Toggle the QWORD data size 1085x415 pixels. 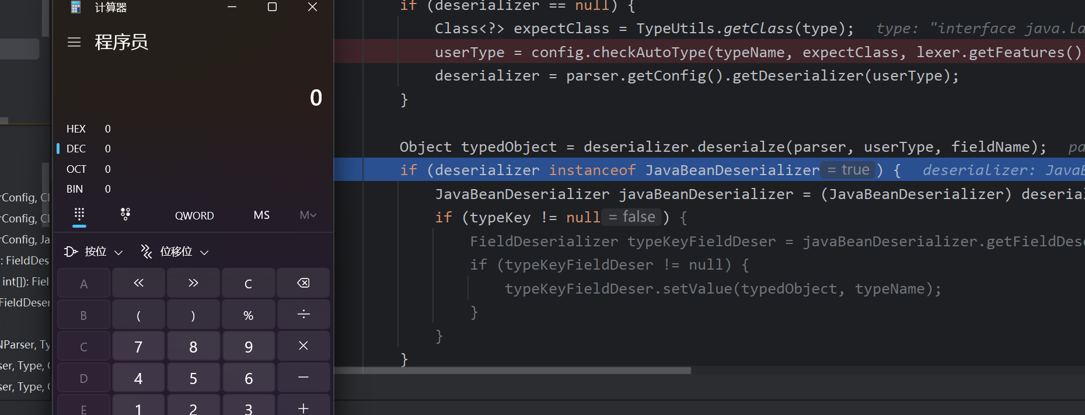point(194,215)
